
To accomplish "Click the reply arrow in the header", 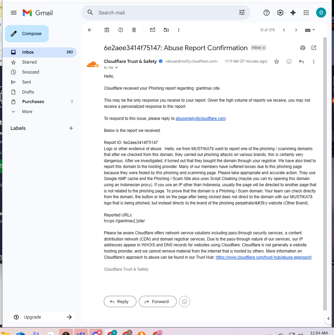I will click(x=301, y=62).
